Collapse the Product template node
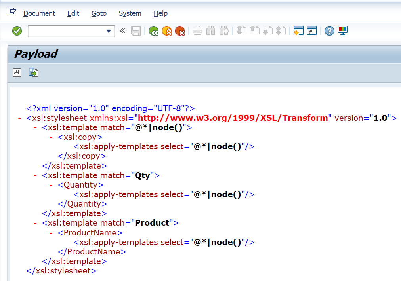 [x=35, y=223]
